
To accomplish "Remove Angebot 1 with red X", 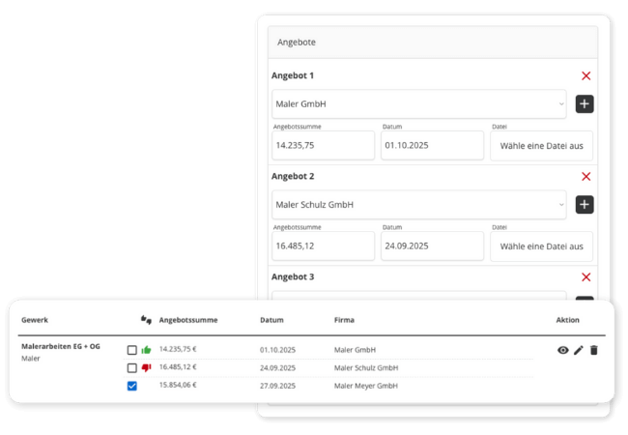I will click(x=585, y=75).
